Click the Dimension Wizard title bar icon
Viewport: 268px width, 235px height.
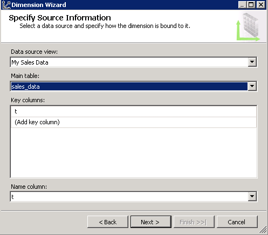[x=6, y=5]
